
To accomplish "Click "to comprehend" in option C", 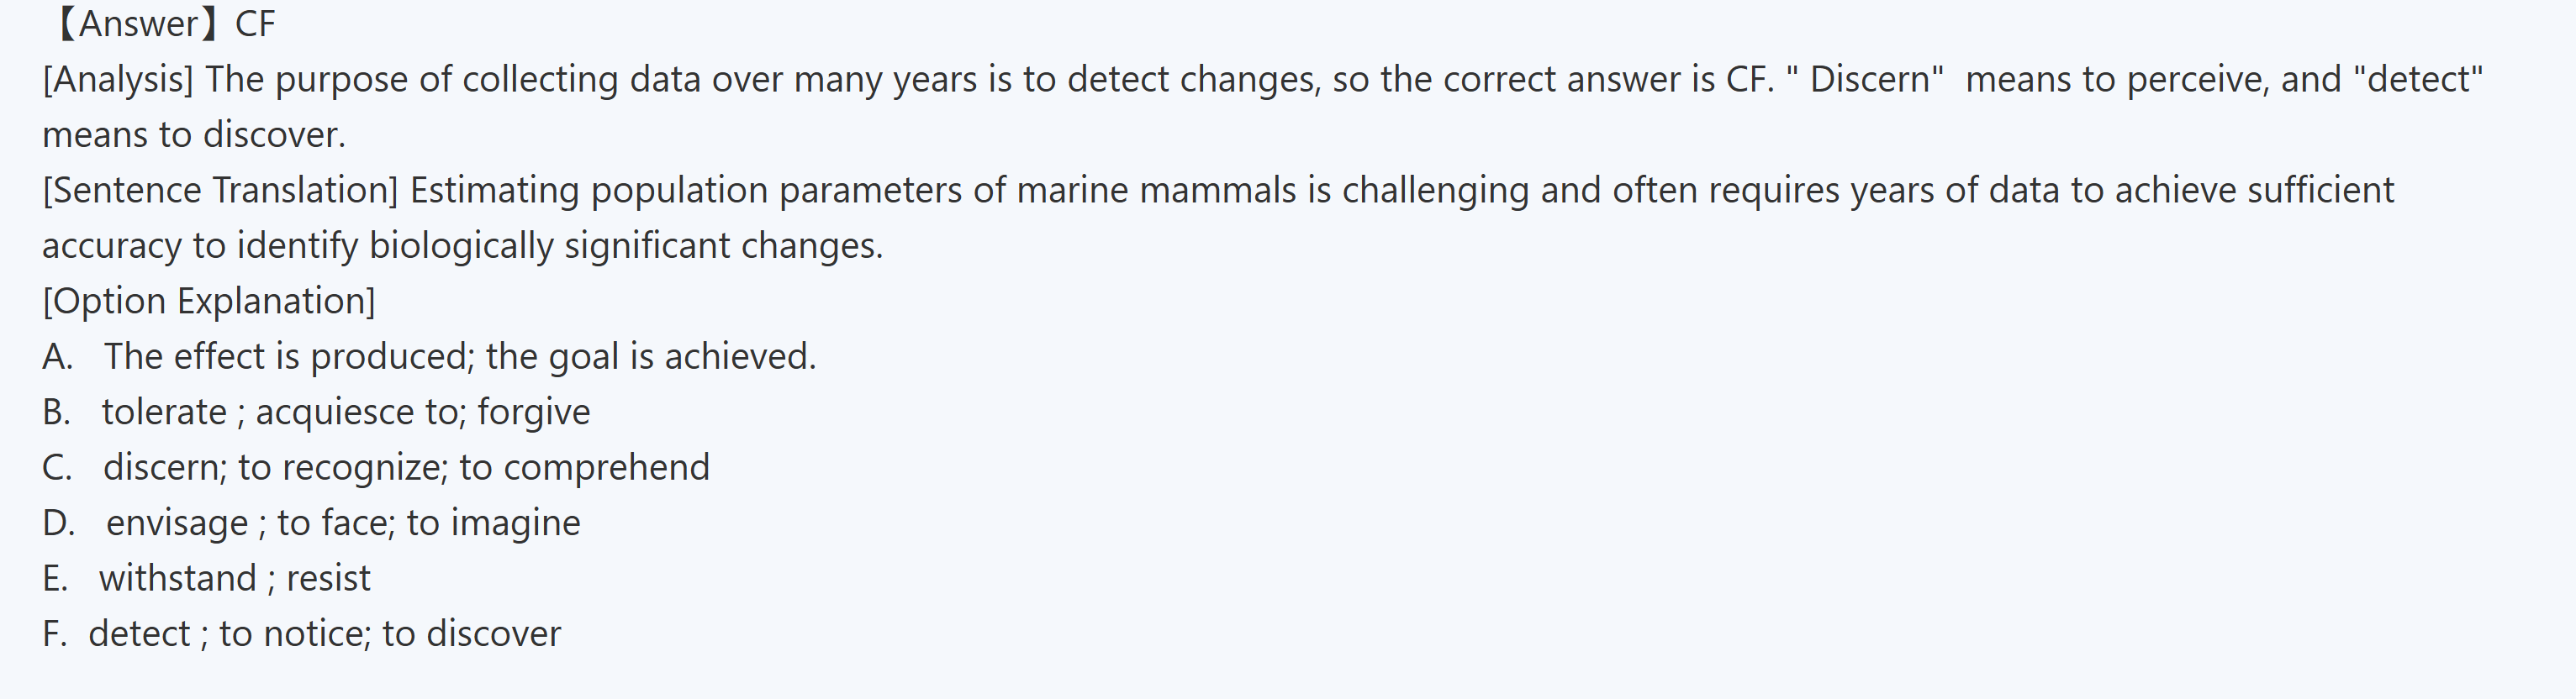I will point(584,468).
